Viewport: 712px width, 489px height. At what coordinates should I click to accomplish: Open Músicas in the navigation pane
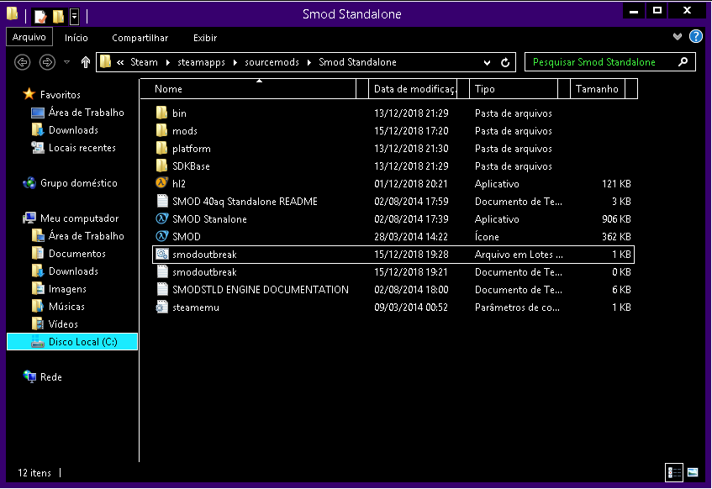(66, 307)
